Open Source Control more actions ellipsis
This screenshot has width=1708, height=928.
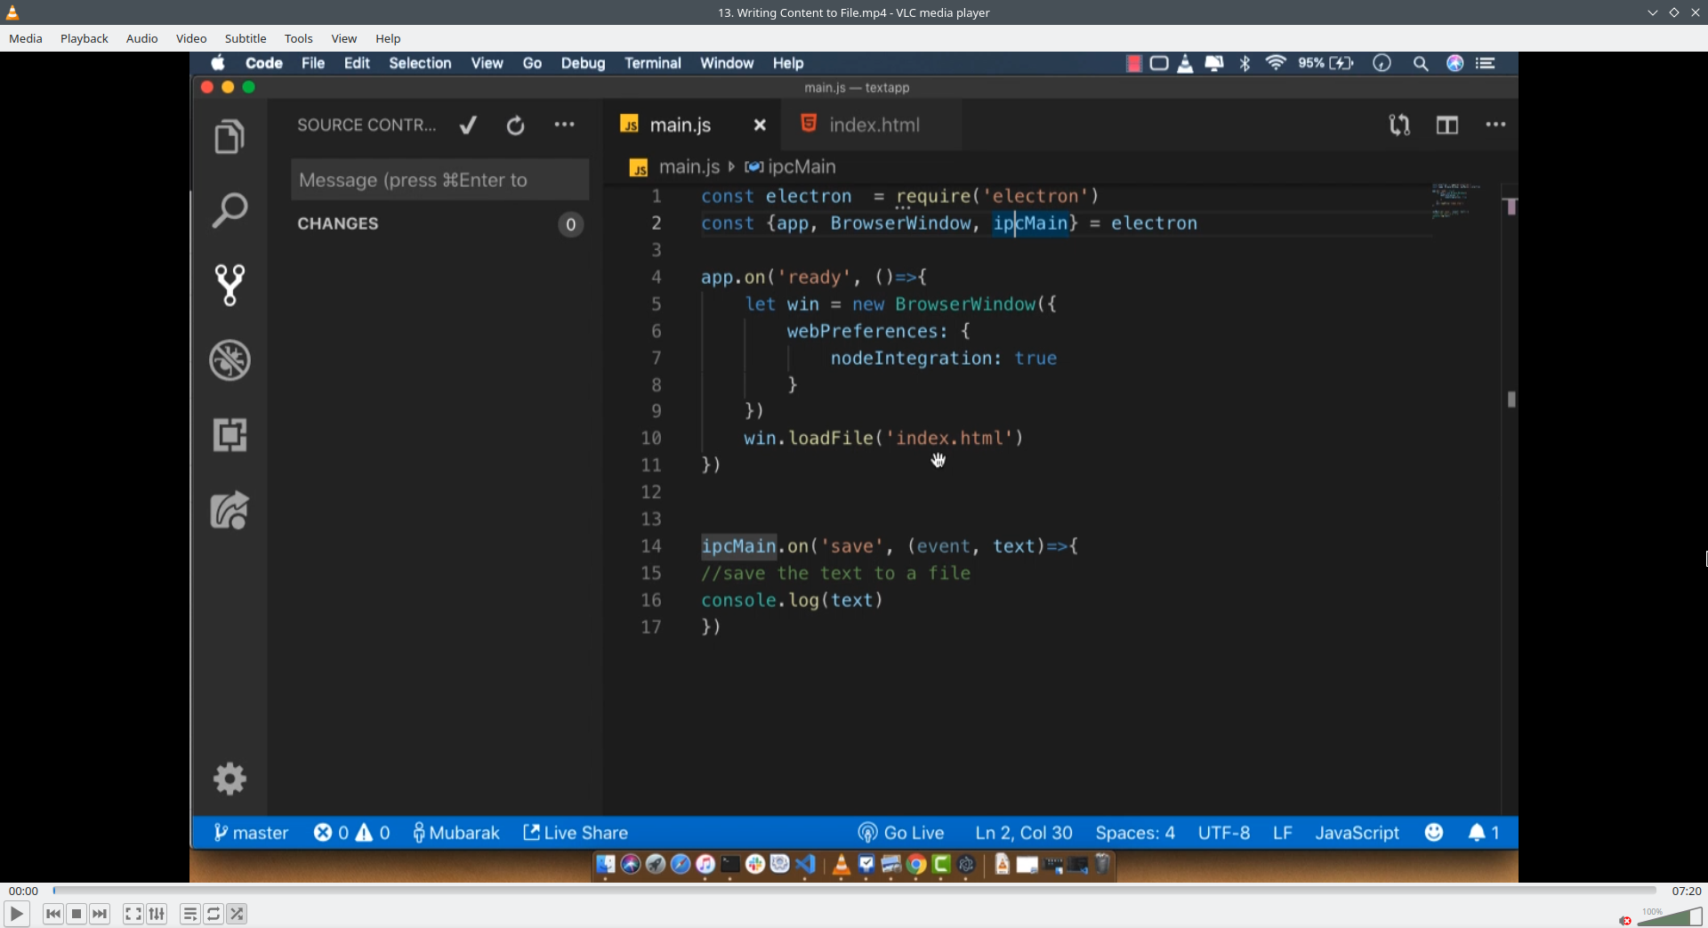point(564,125)
